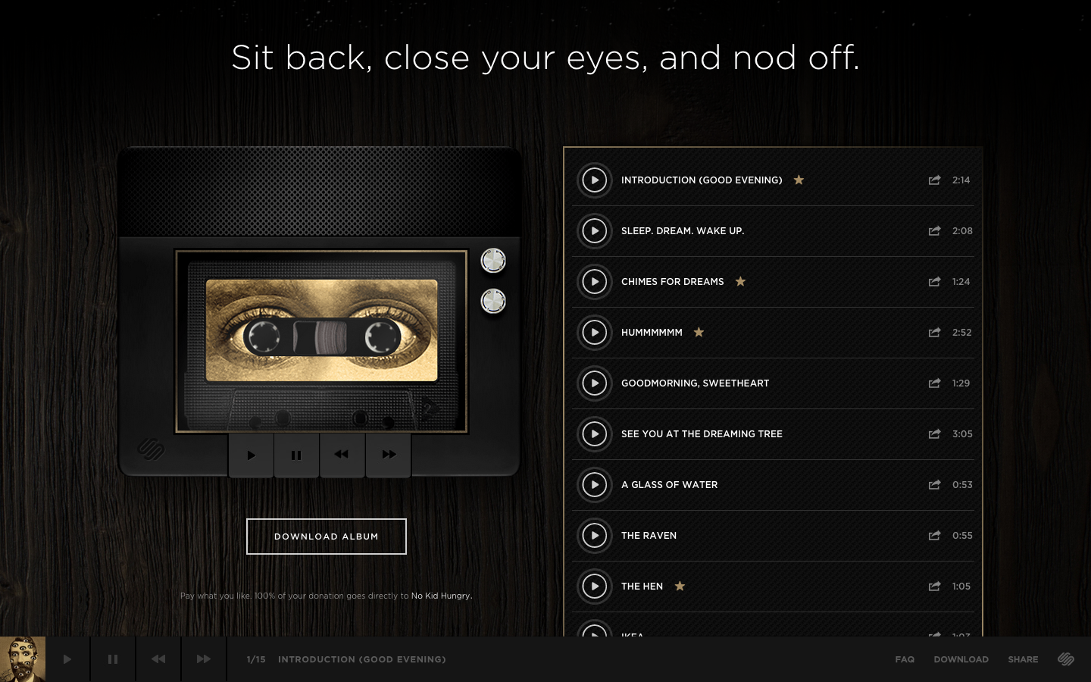Share the Sleep. Dream. Wake Up. track
1091x682 pixels.
[x=934, y=231]
